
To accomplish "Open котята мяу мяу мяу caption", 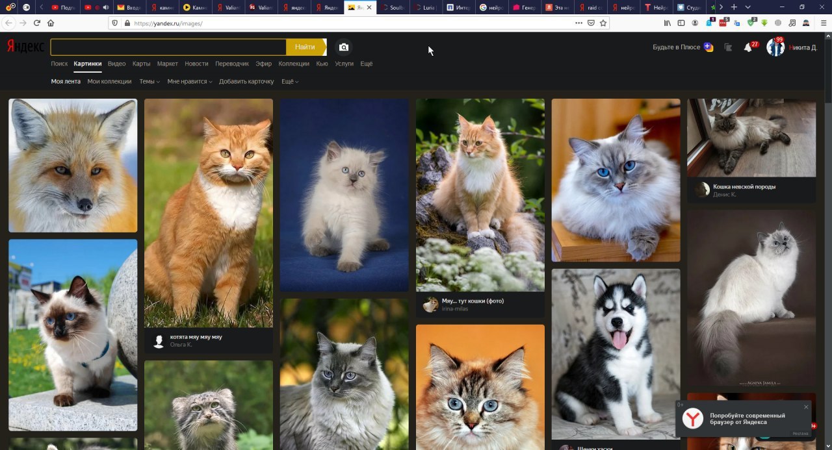I will tap(196, 337).
